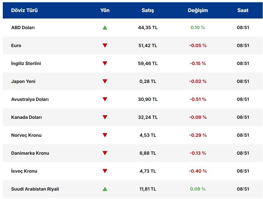Click the Yön column header
Image resolution: width=263 pixels, height=199 pixels.
click(105, 10)
